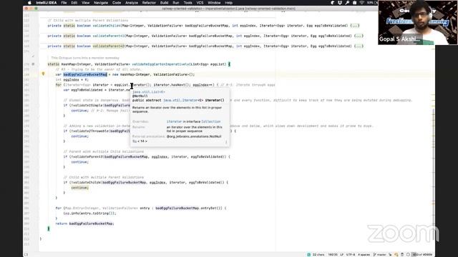Open the Analyze menu
This screenshot has width=458, height=257.
(132, 3)
